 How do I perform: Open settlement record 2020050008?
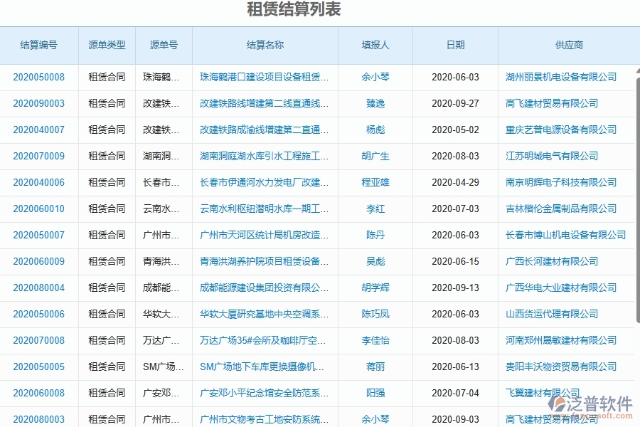pos(39,77)
